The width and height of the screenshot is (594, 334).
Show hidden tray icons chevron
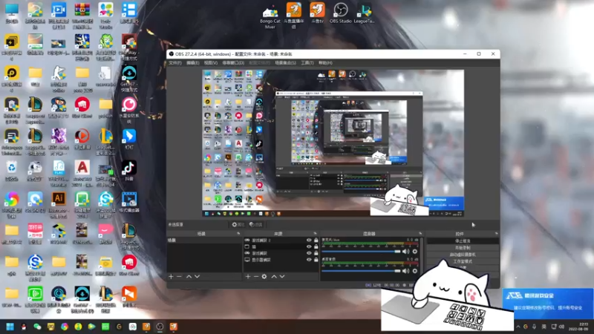(x=518, y=327)
